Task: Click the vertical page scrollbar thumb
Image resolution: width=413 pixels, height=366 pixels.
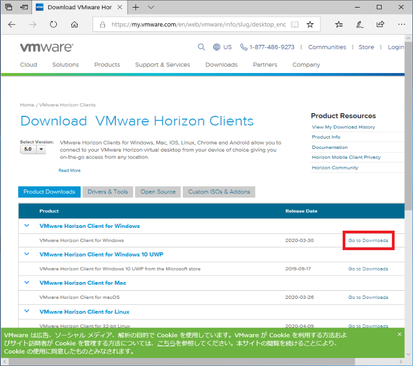Action: point(408,126)
